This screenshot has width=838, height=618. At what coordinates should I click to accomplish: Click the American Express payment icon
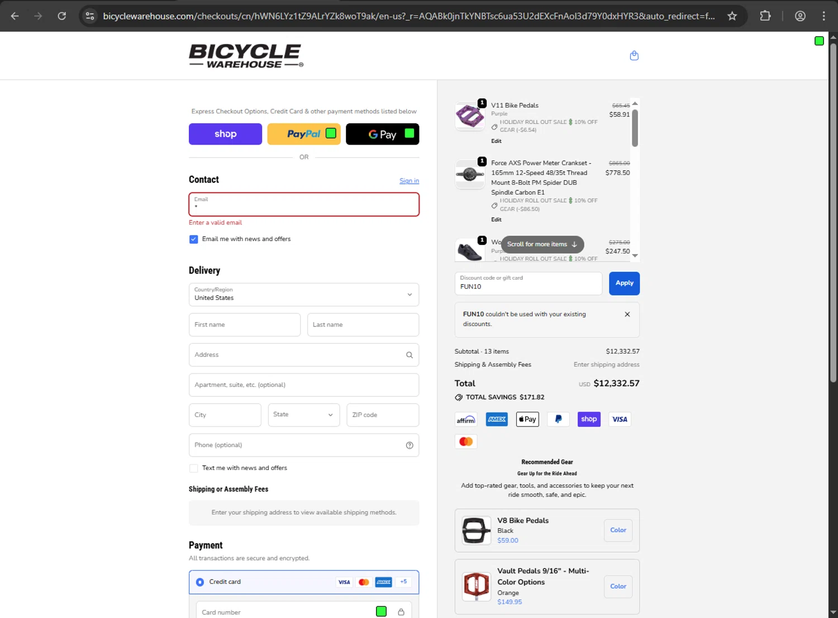[x=497, y=419]
